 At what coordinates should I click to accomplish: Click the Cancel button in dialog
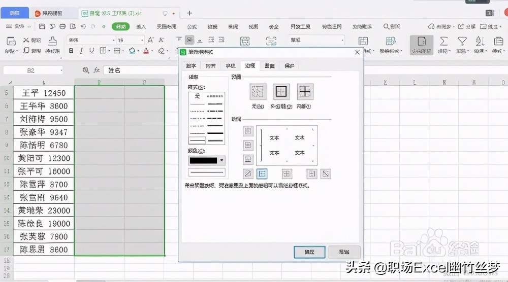click(344, 252)
